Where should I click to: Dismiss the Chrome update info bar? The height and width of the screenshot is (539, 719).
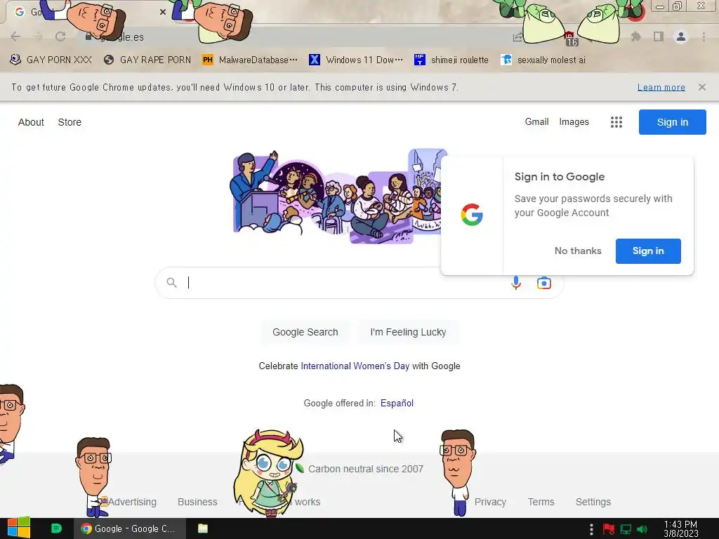point(702,87)
